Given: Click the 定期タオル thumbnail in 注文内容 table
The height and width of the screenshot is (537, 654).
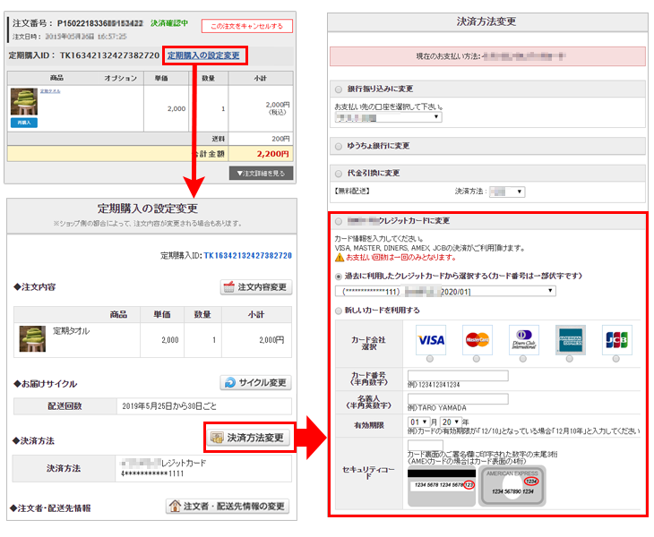Looking at the screenshot, I should [32, 338].
